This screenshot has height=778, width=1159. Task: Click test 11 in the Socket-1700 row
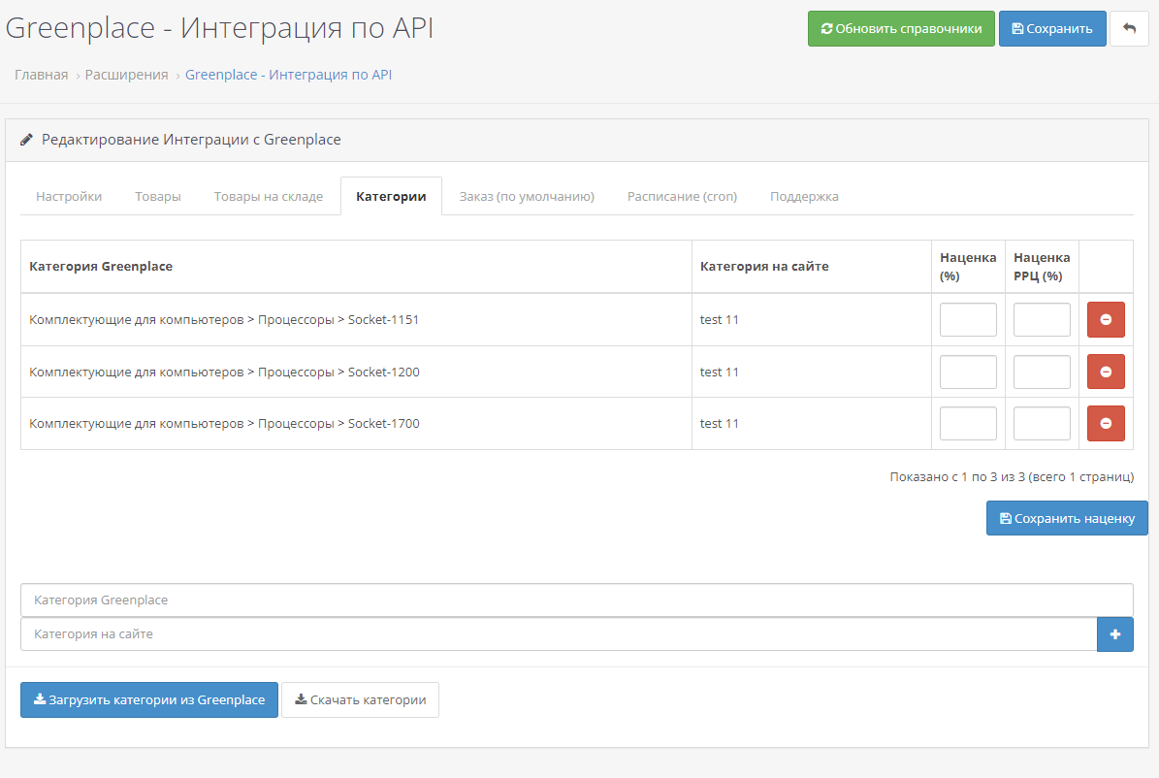click(x=720, y=424)
